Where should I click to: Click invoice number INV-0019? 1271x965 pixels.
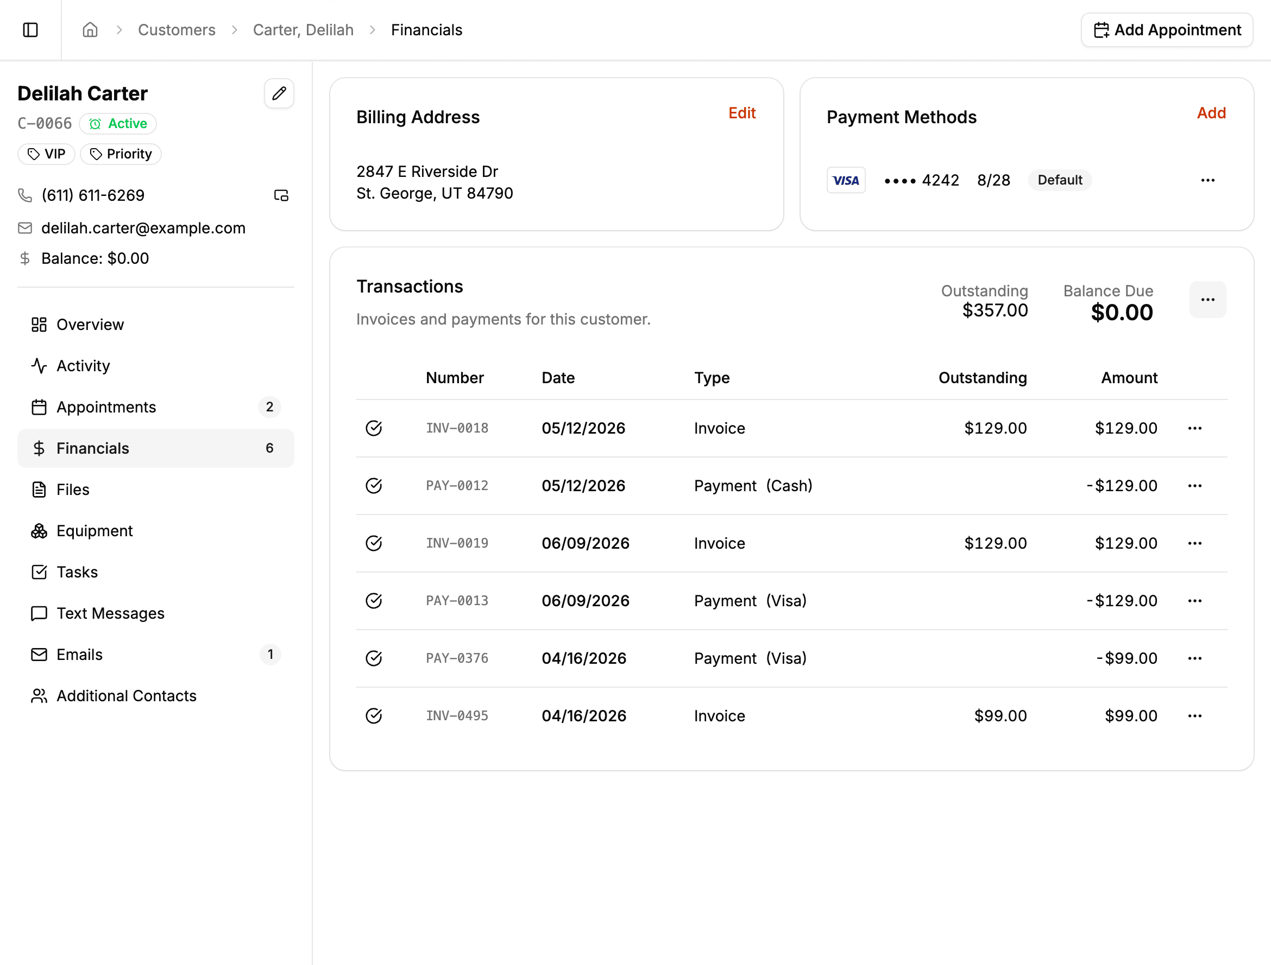[457, 543]
